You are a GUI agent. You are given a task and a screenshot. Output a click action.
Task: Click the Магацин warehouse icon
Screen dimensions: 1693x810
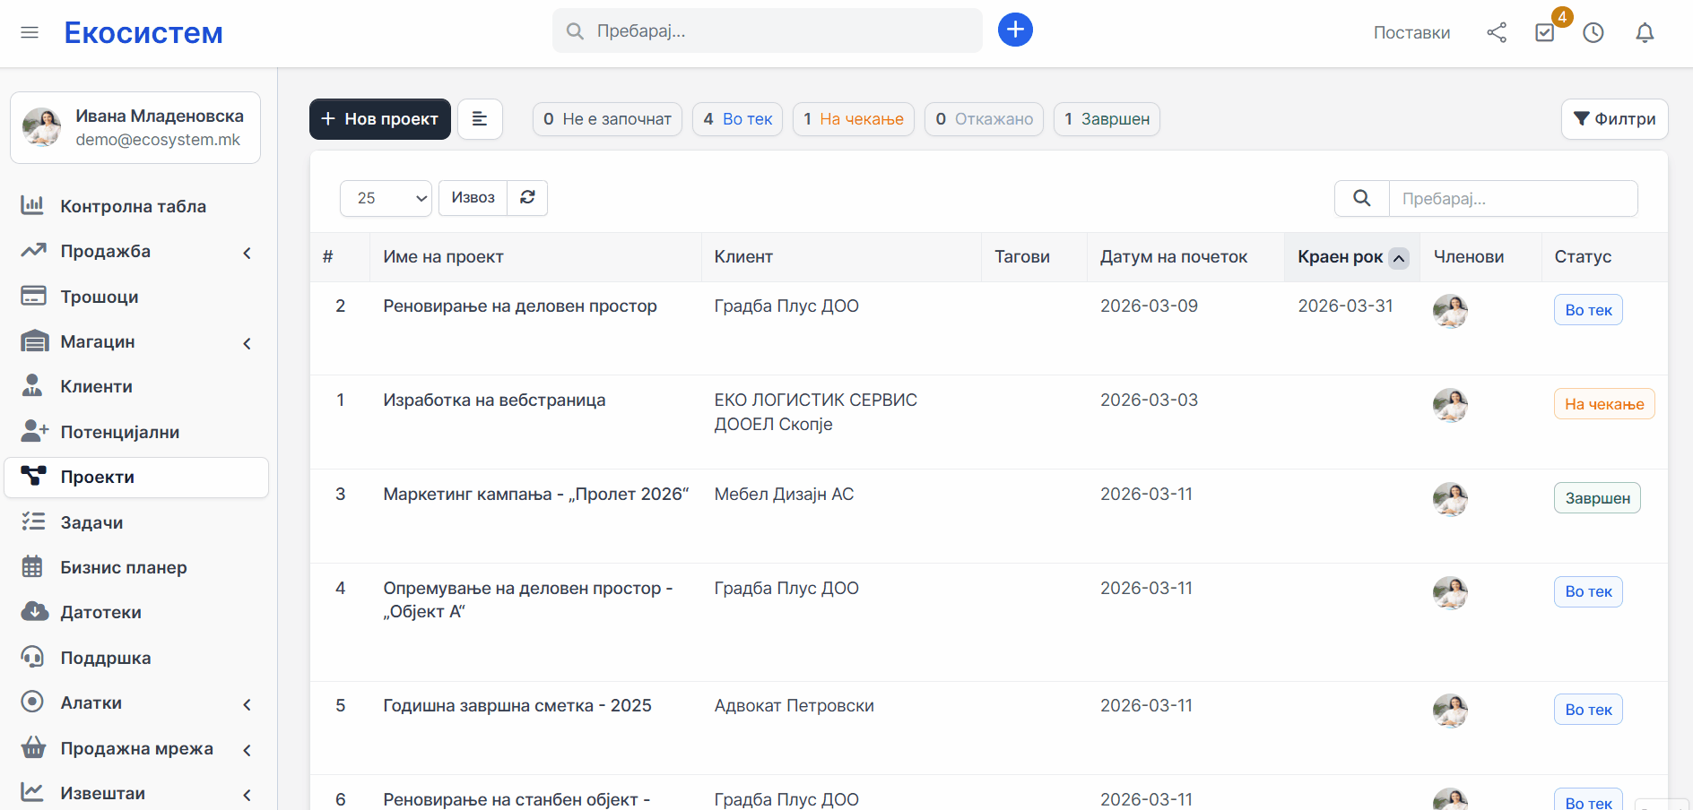[x=35, y=341]
